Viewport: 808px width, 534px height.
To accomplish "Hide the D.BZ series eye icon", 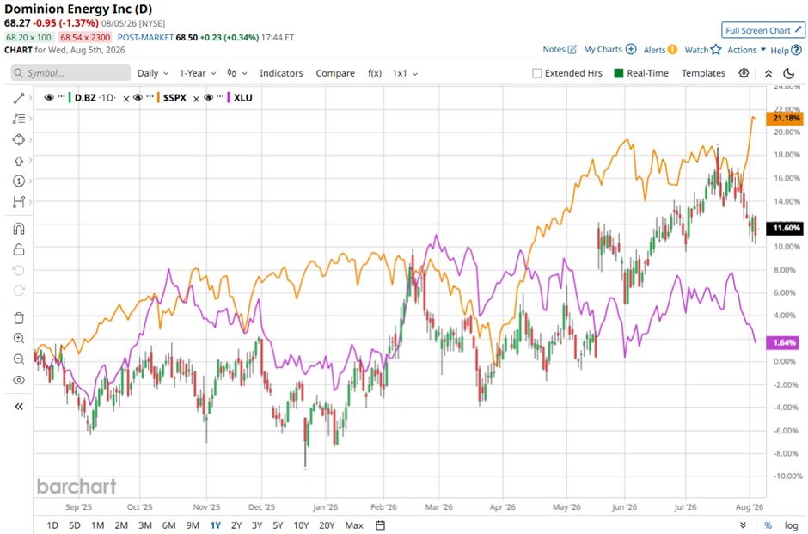I will (49, 97).
